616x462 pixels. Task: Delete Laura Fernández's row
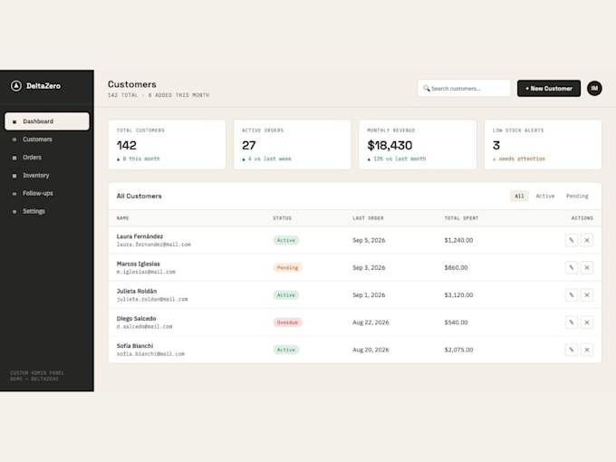tap(587, 240)
